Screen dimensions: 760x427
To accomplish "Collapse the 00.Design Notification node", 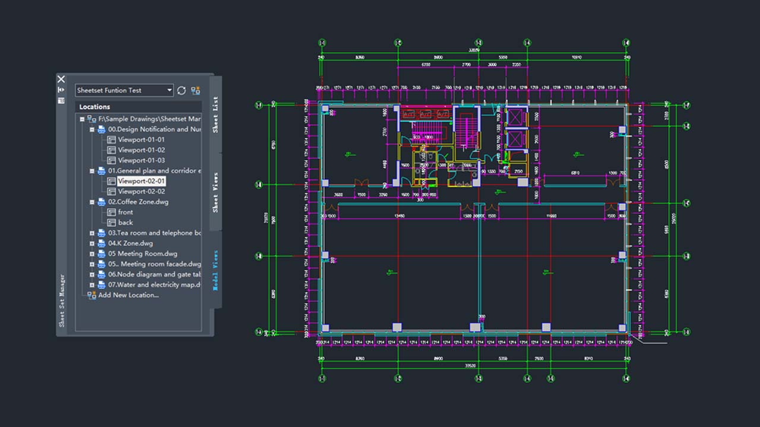I will 92,129.
